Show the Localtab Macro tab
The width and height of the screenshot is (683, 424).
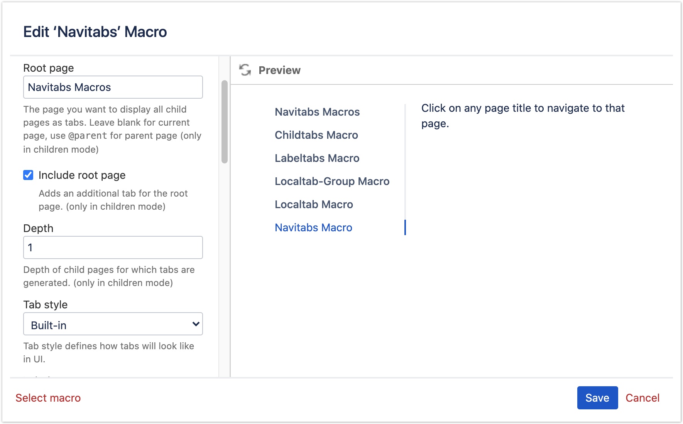pos(314,205)
